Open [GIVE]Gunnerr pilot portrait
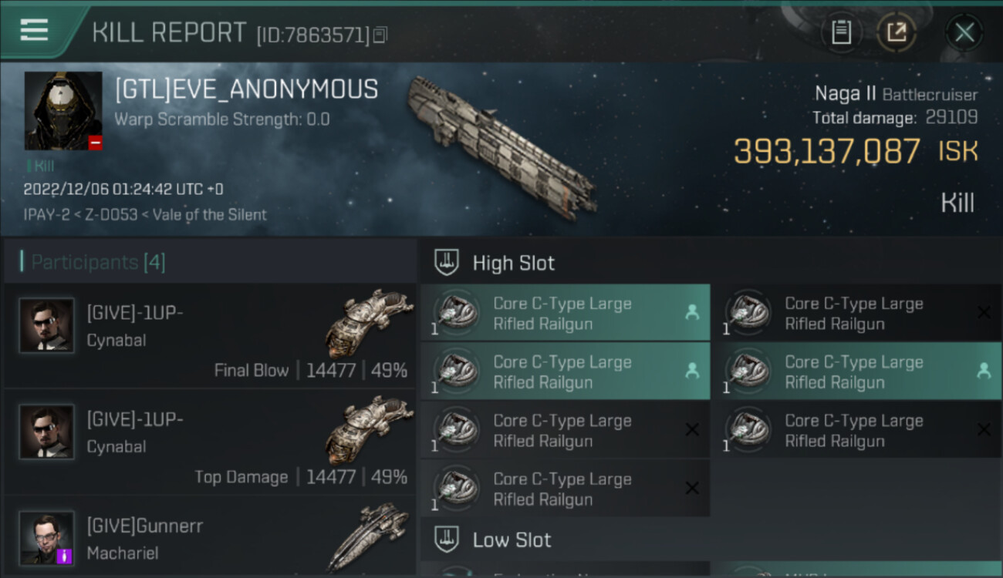The height and width of the screenshot is (578, 1003). pyautogui.click(x=47, y=538)
